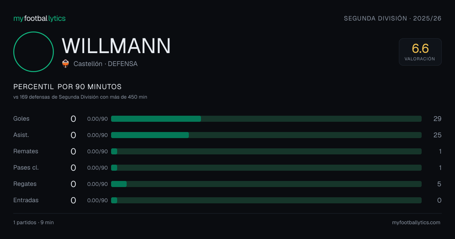
Task: Click the 6.6 Valoración rating box
Action: [x=420, y=52]
